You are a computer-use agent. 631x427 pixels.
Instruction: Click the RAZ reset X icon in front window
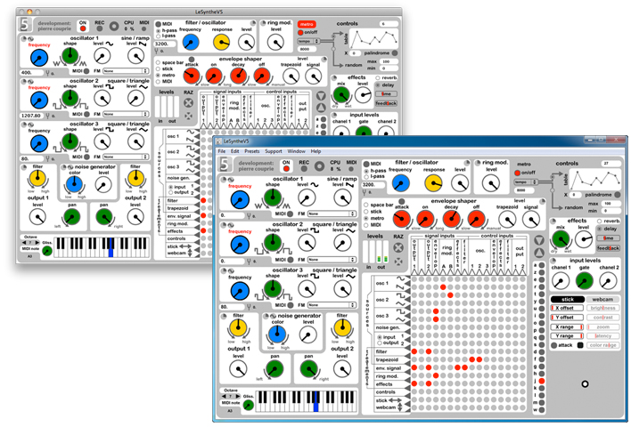click(x=398, y=247)
